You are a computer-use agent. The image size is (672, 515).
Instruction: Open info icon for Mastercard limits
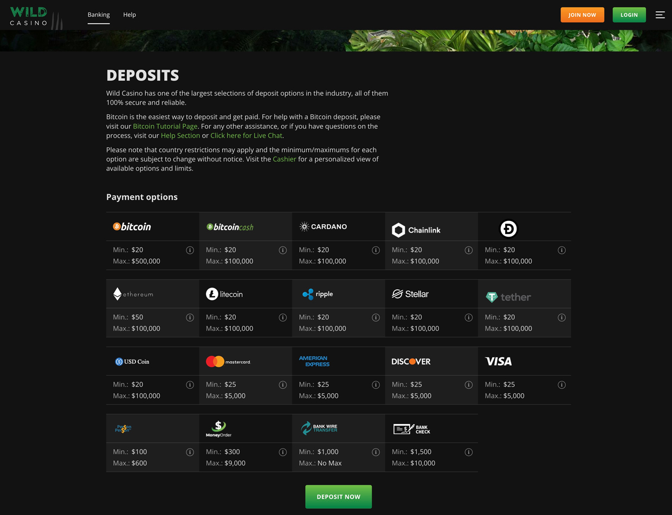[283, 385]
